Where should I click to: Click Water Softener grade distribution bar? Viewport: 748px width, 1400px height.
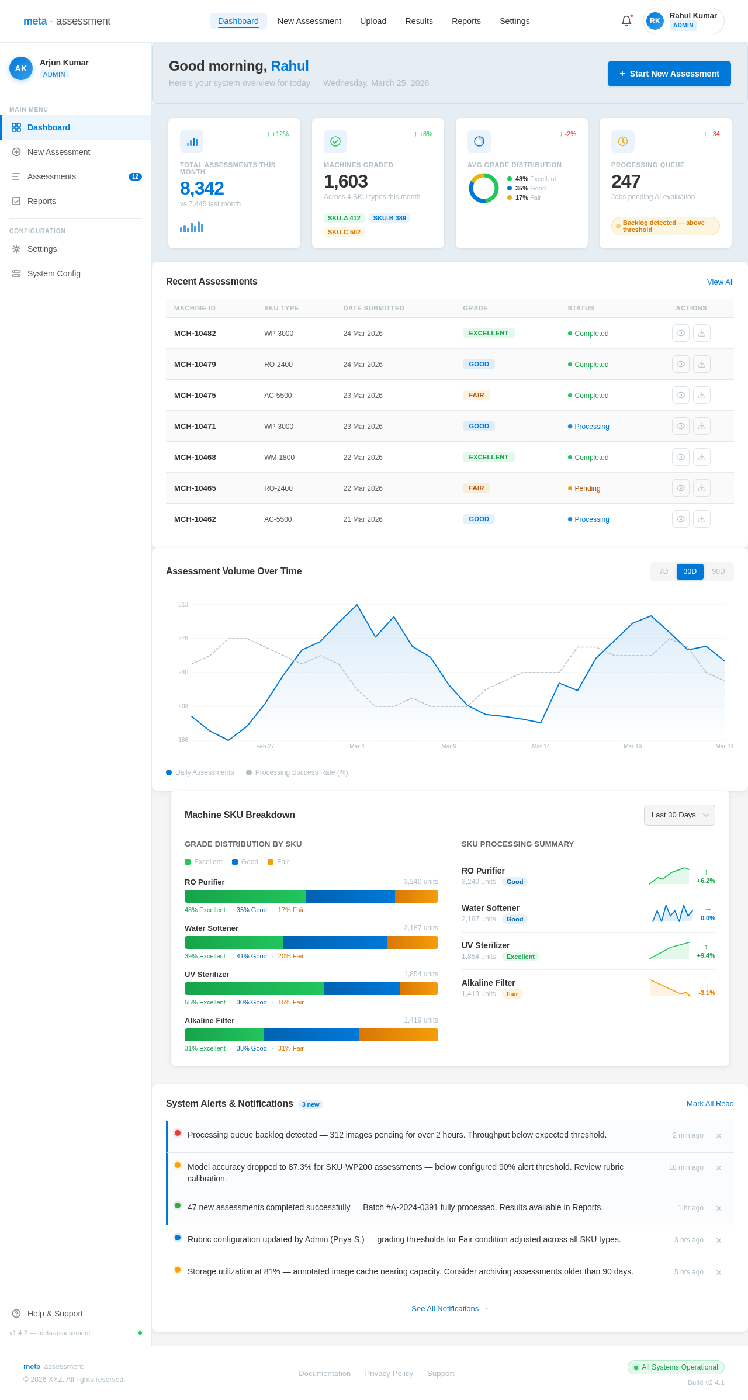click(x=311, y=942)
